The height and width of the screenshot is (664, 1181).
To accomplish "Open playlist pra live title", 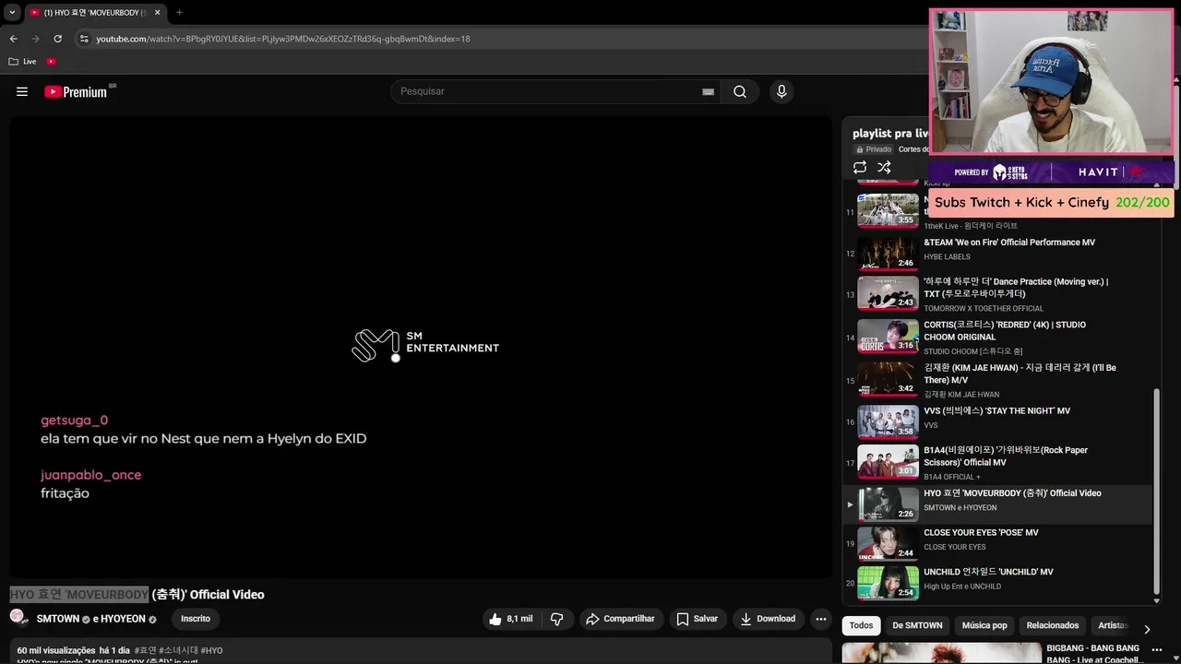I will 889,134.
